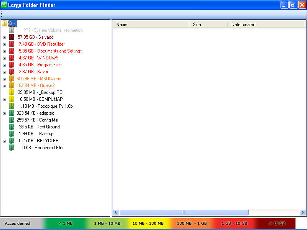The image size is (307, 230).
Task: Click the Documents and Settings folder icon
Action: click(12, 51)
